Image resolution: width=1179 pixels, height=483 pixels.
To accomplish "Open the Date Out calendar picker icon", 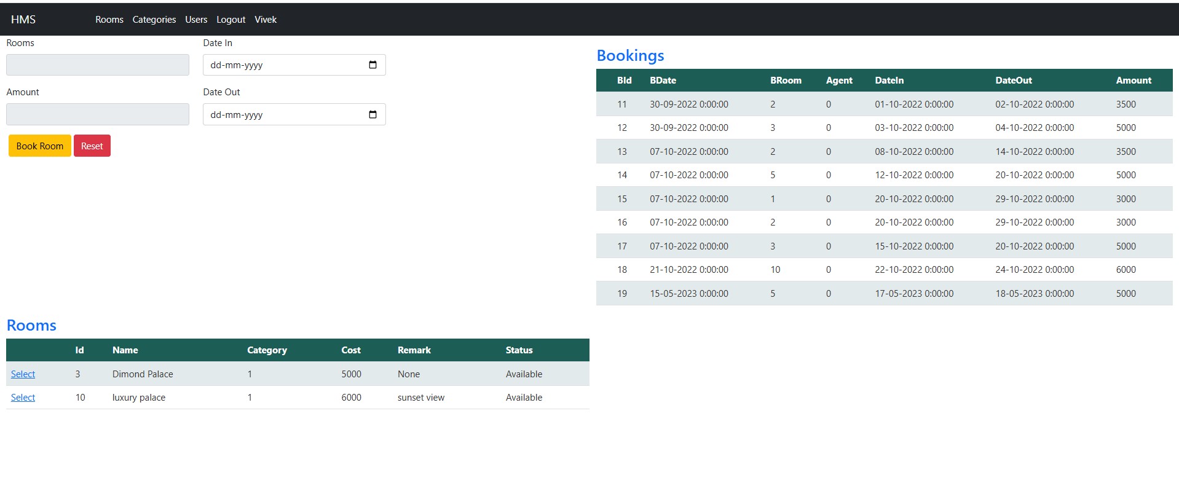I will coord(373,114).
